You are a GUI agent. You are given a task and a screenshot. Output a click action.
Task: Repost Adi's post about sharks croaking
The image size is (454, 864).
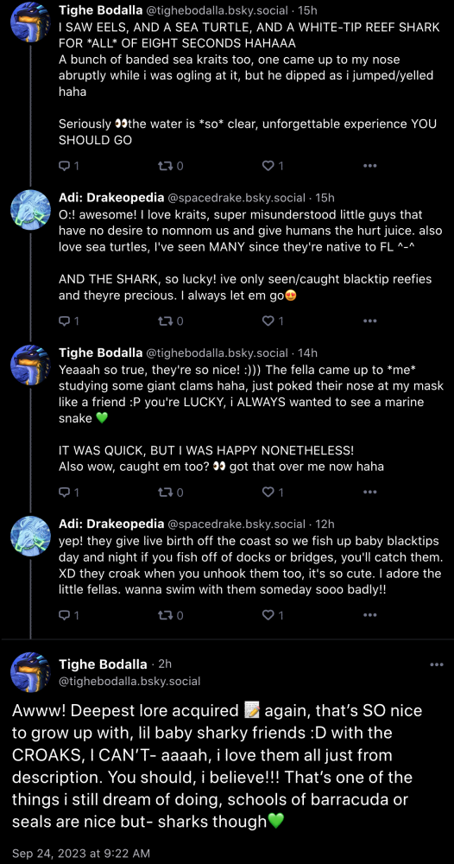pos(171,614)
